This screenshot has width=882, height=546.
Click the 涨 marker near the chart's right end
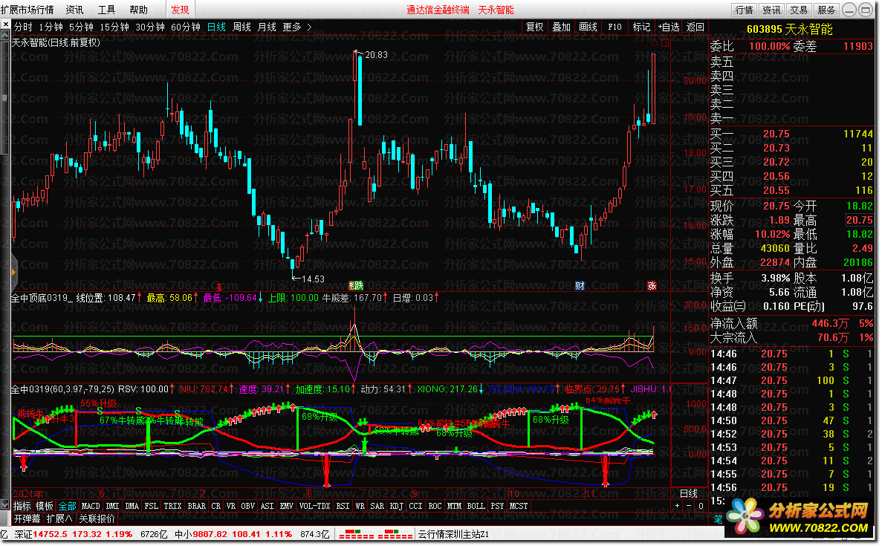(652, 286)
